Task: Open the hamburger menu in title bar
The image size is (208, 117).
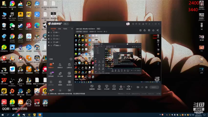Action: 149,24
